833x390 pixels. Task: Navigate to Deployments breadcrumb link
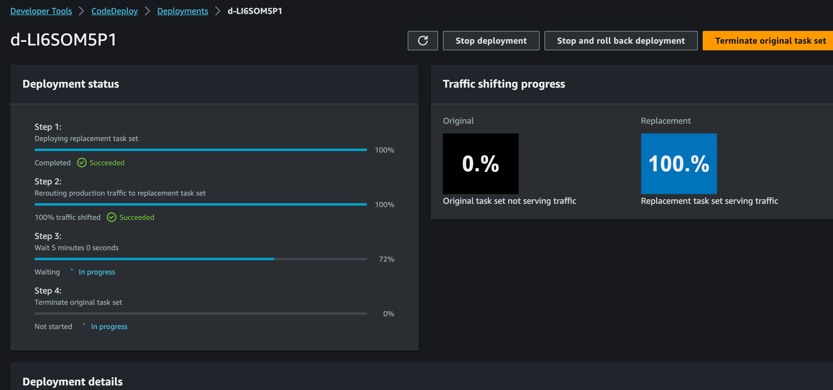pyautogui.click(x=182, y=11)
